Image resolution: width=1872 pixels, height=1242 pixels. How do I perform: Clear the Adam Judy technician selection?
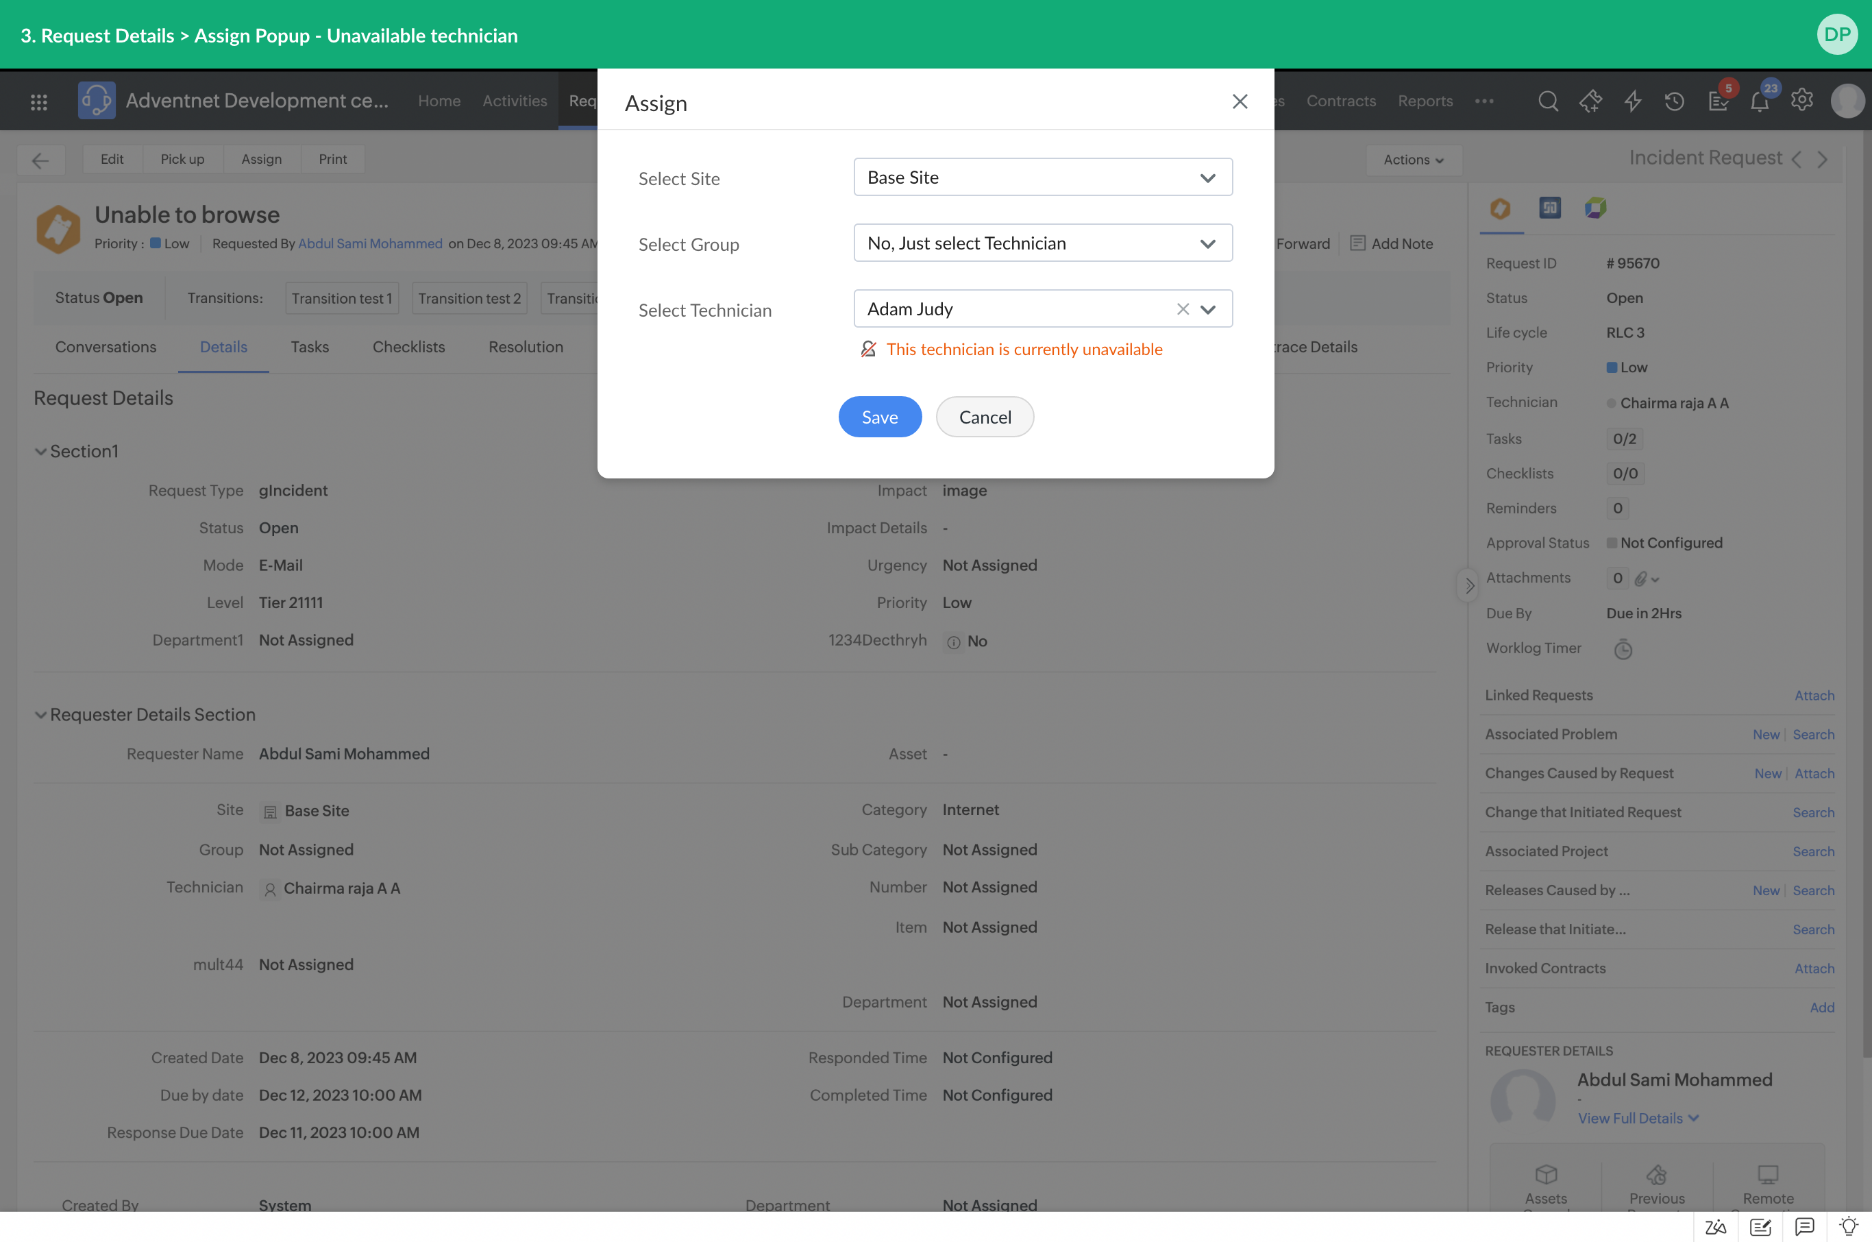click(1182, 309)
